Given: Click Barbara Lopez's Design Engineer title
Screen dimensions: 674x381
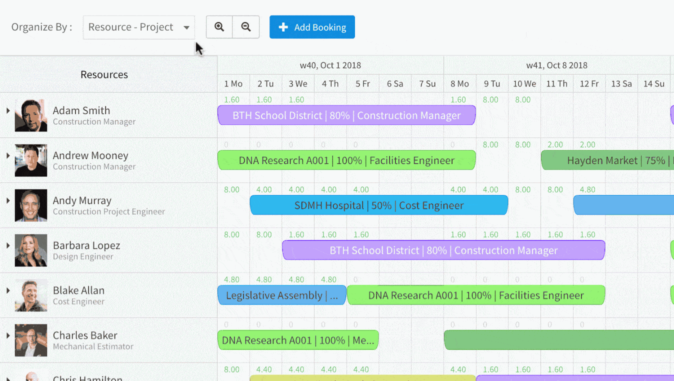Looking at the screenshot, I should pyautogui.click(x=83, y=256).
